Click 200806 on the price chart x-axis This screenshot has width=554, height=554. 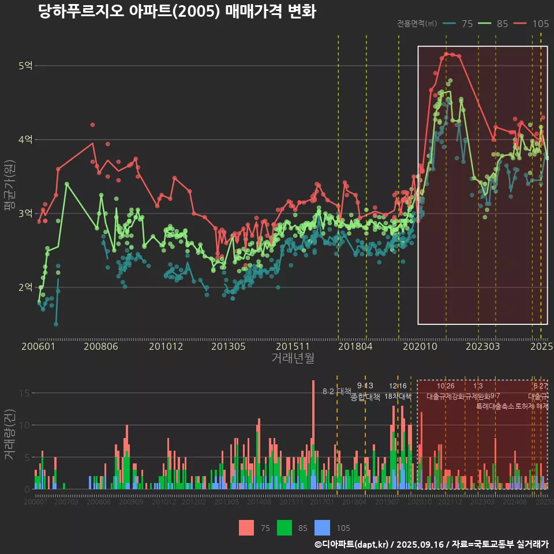(100, 346)
